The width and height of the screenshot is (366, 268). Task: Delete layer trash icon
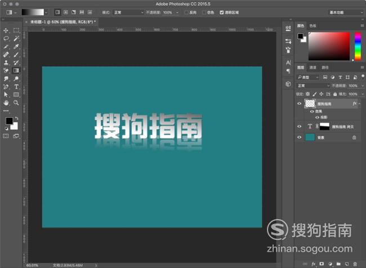tap(355, 264)
